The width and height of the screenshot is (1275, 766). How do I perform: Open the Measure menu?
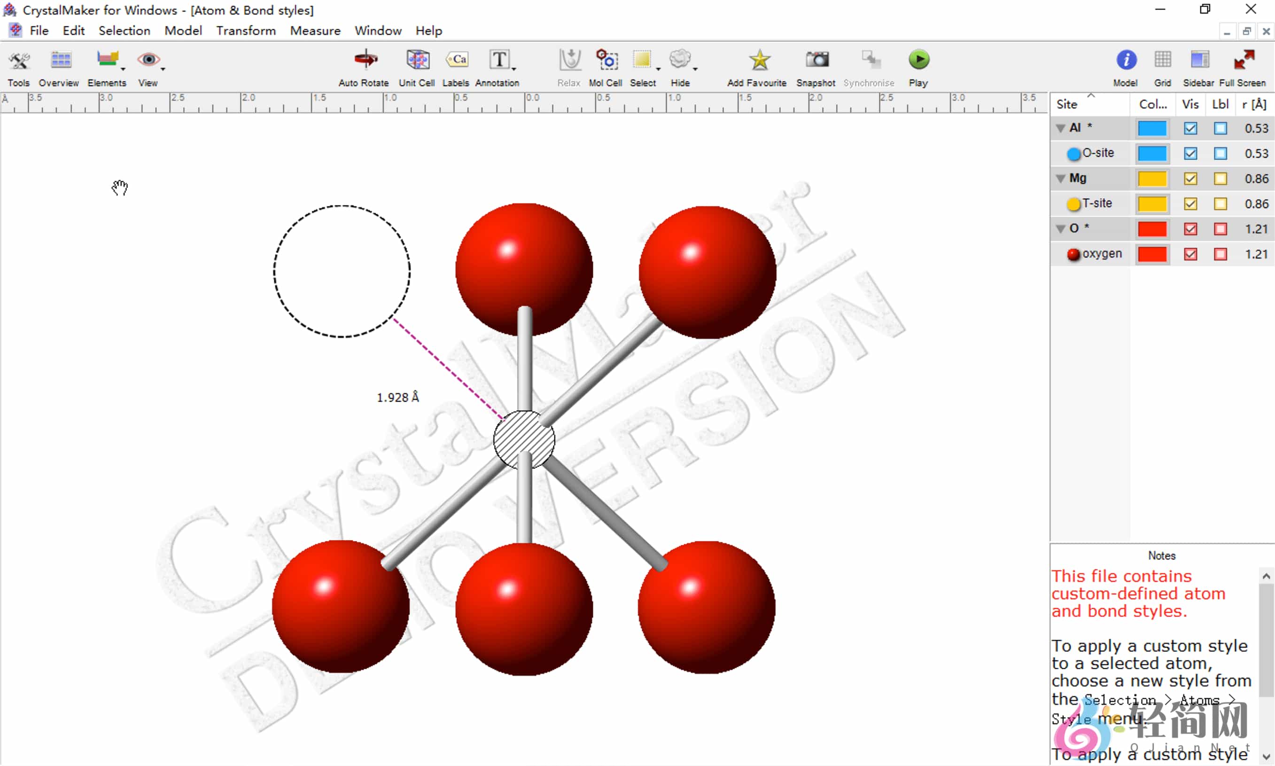pyautogui.click(x=315, y=31)
